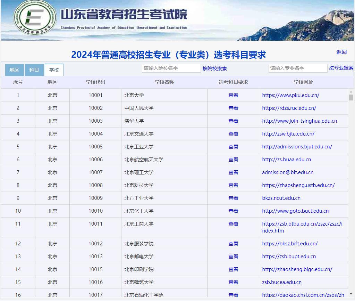Viewport: 355px width, 301px height.
Task: Click the Shandong Education Examinations logo
Action: coord(35,18)
